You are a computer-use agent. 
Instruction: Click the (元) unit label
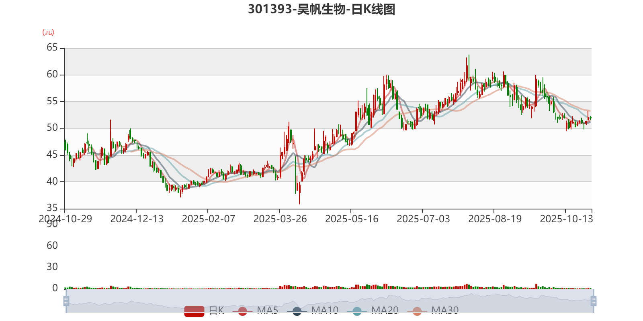pyautogui.click(x=48, y=32)
